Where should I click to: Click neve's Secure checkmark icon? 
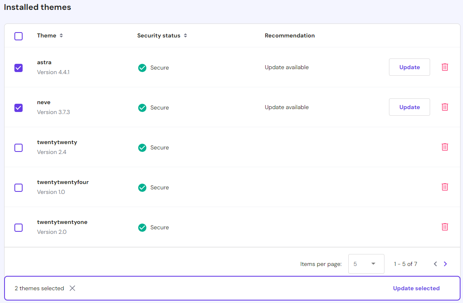[x=142, y=107]
